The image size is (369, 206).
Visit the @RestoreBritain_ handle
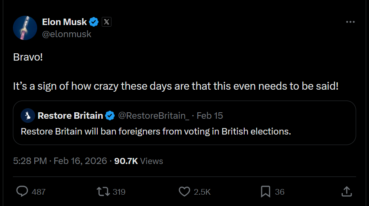[x=153, y=116]
